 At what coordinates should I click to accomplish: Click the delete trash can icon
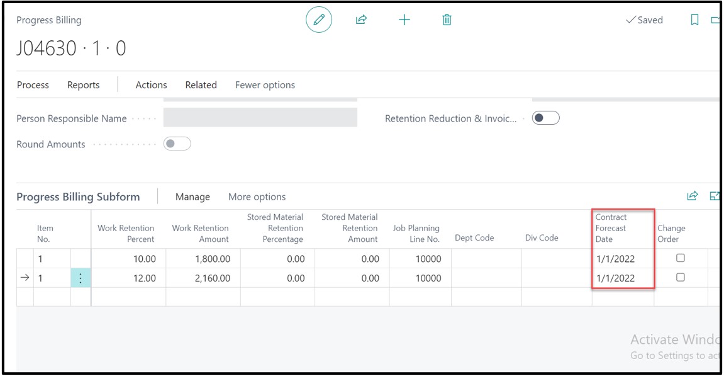[x=447, y=20]
